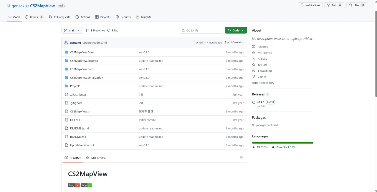
Task: Click the lang ja badge
Action: (86, 185)
